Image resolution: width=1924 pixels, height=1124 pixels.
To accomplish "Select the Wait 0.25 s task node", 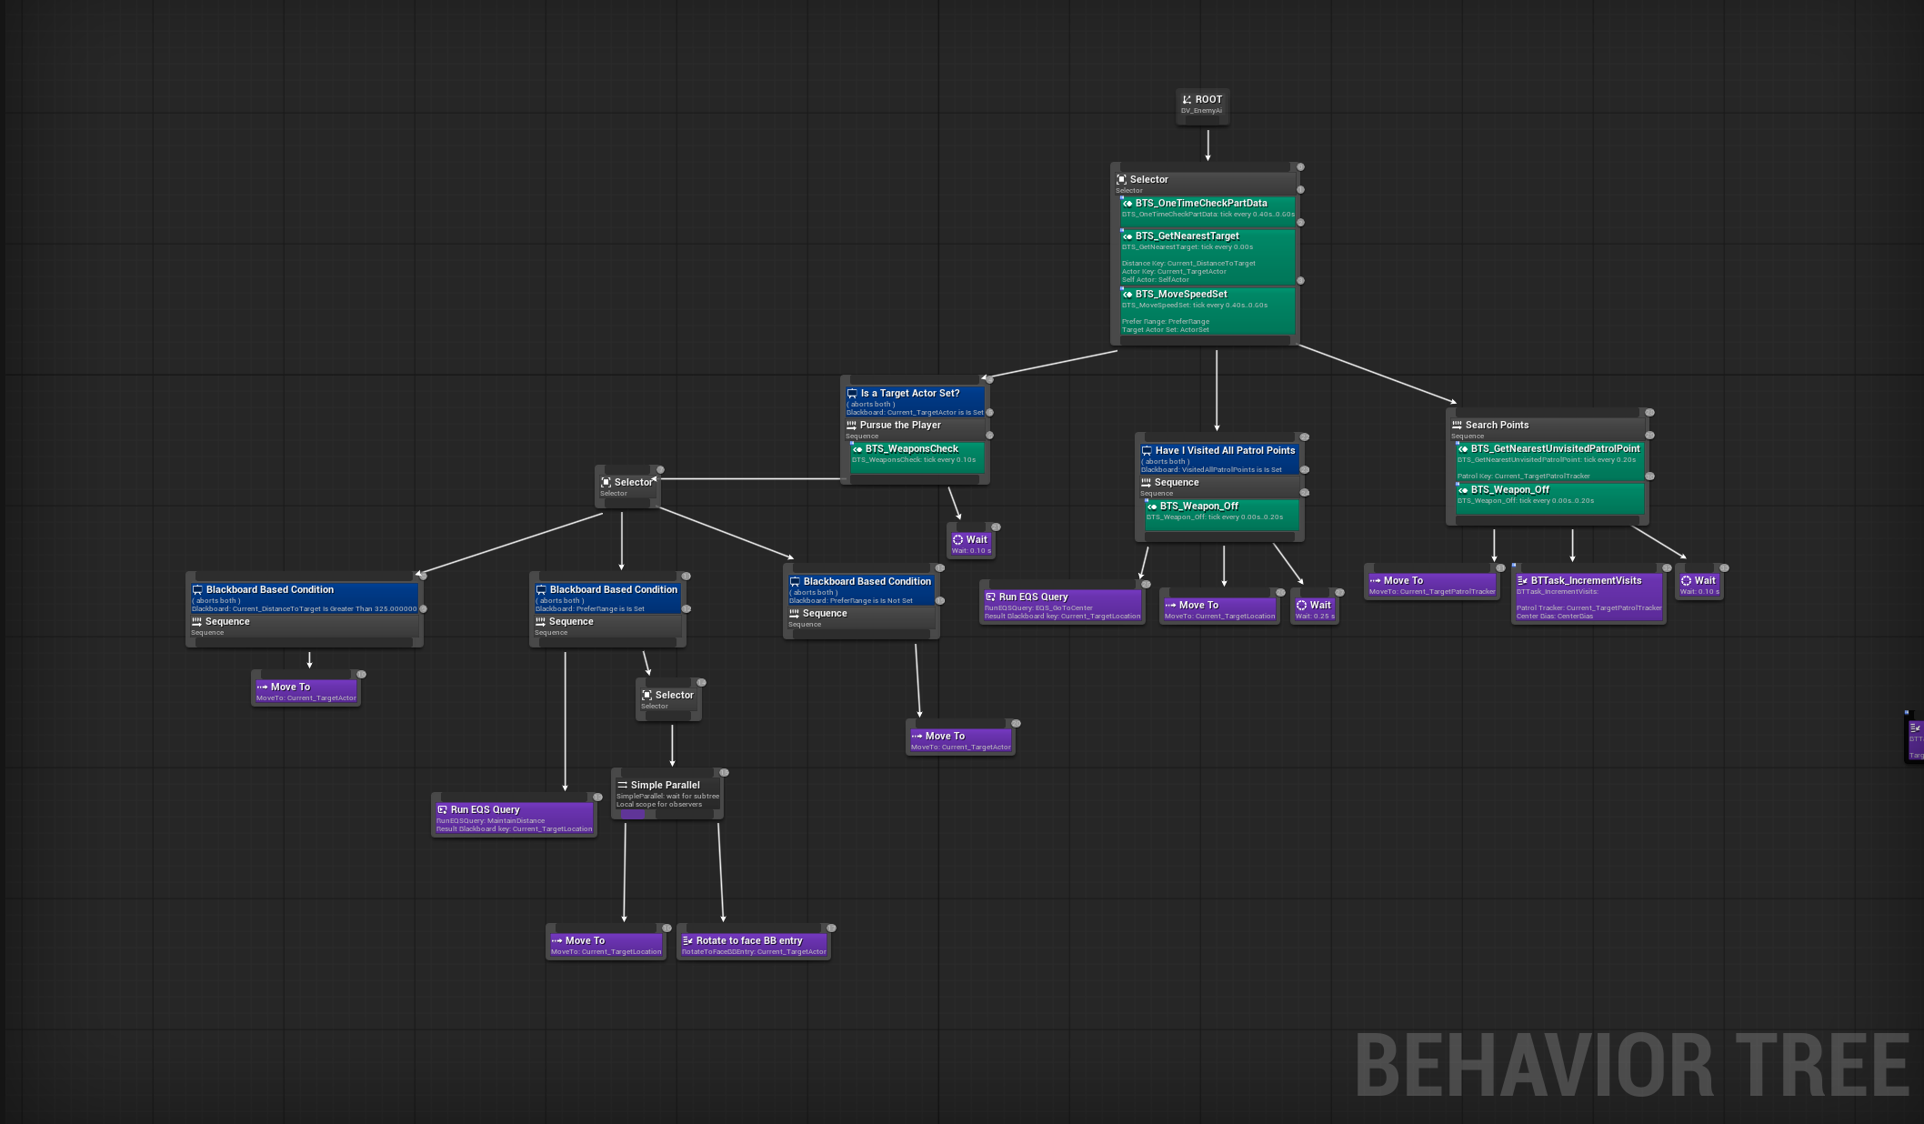I will 1313,609.
